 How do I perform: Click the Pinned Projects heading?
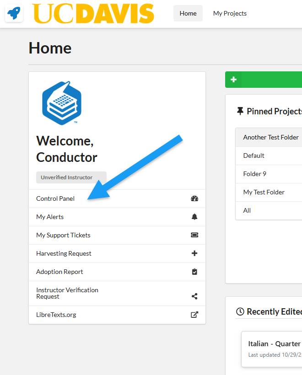pyautogui.click(x=274, y=112)
